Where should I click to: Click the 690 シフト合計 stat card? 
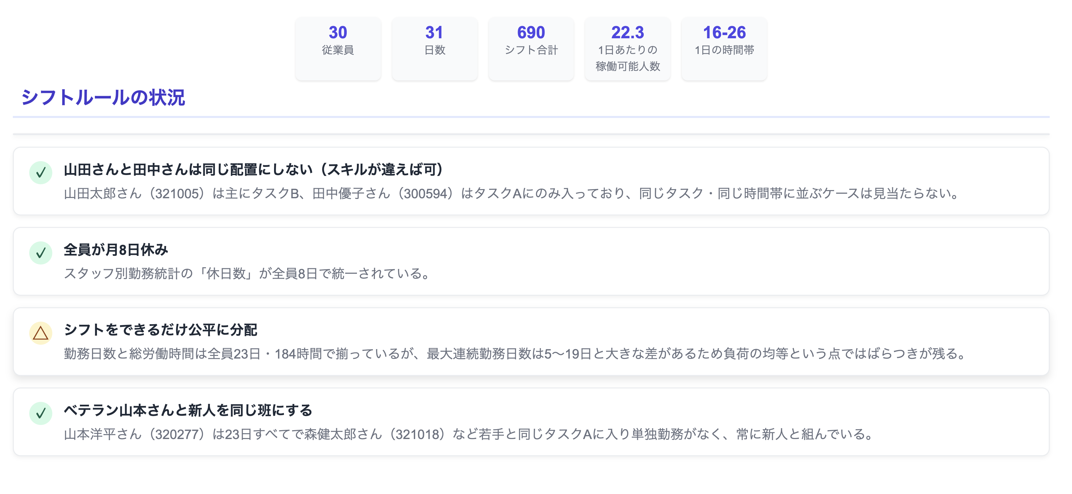click(x=531, y=48)
